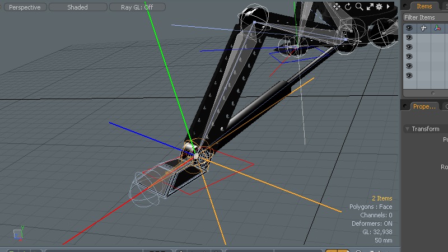Click the Filter Items field

[x=426, y=17]
